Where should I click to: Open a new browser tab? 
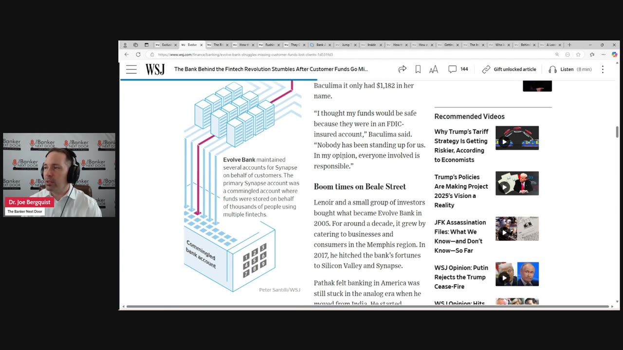pos(569,45)
